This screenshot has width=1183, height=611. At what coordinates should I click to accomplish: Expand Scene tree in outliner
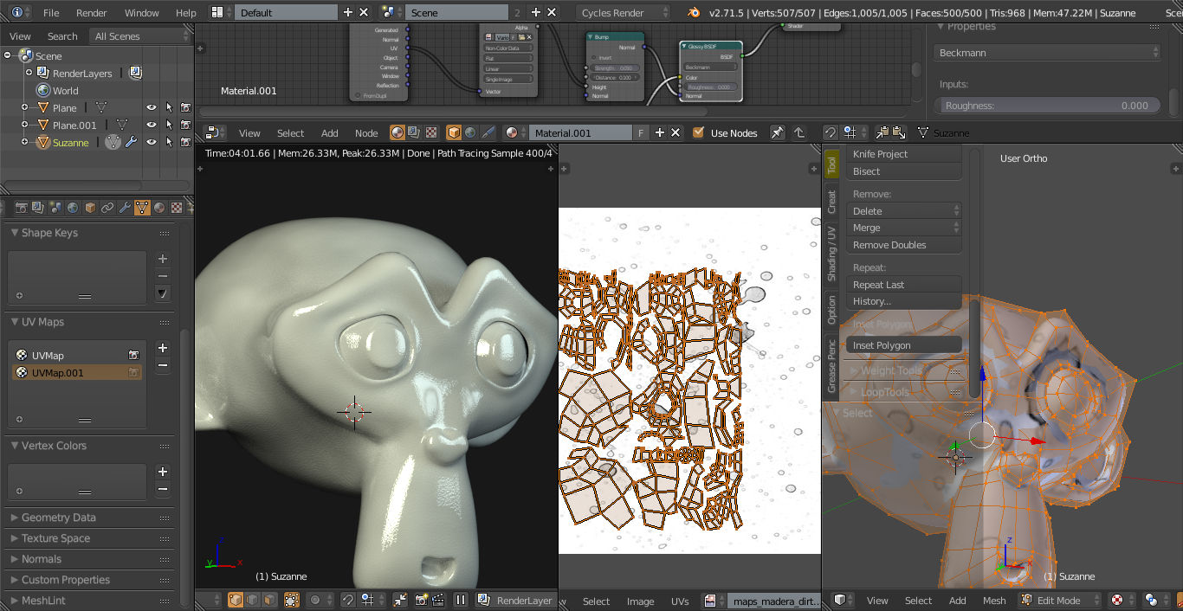8,55
